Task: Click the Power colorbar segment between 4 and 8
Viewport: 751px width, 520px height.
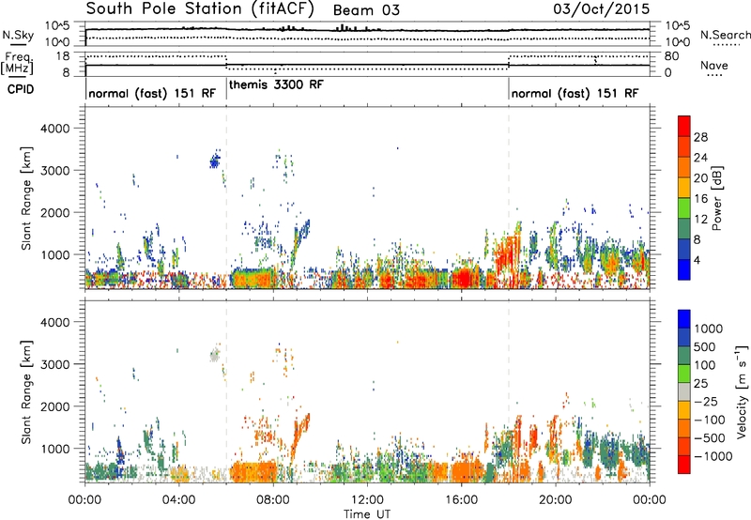Action: pos(684,249)
